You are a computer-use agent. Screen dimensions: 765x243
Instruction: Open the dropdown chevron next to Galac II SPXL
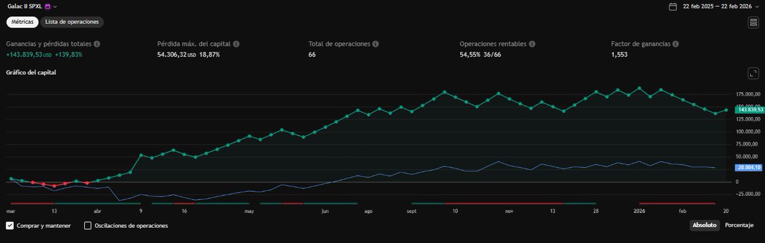55,6
